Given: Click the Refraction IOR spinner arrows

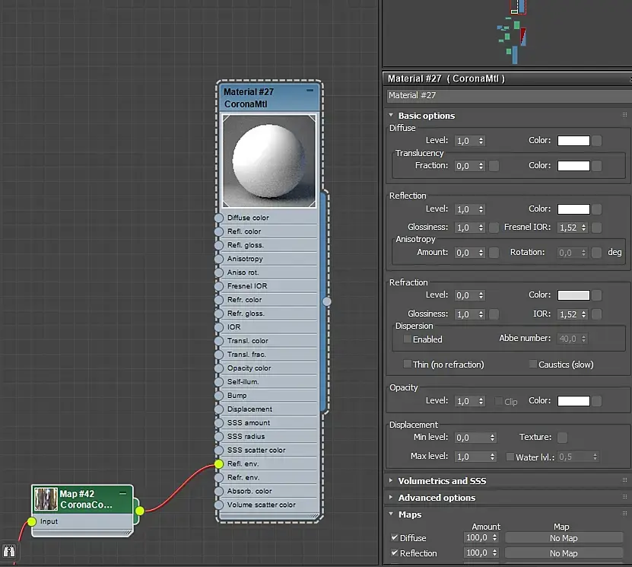Looking at the screenshot, I should click(x=583, y=314).
